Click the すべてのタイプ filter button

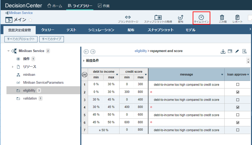(x=52, y=39)
